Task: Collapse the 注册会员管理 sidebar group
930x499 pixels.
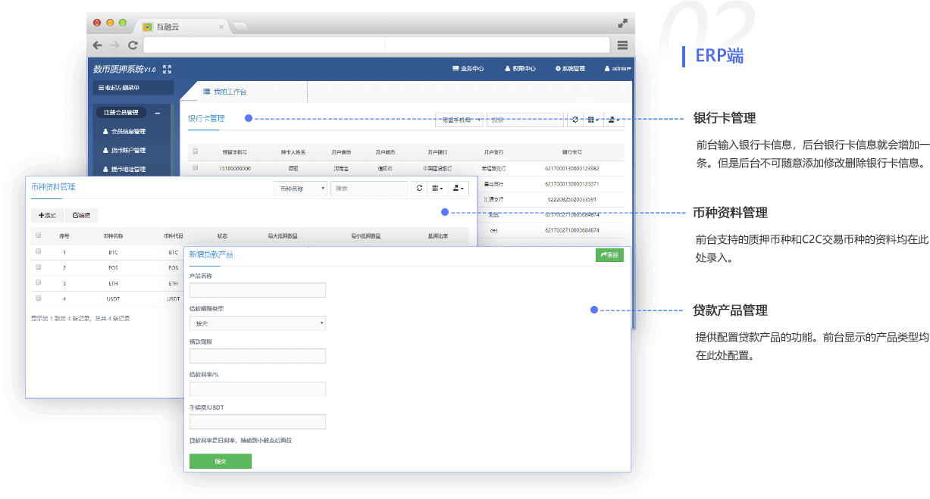Action: (x=158, y=113)
